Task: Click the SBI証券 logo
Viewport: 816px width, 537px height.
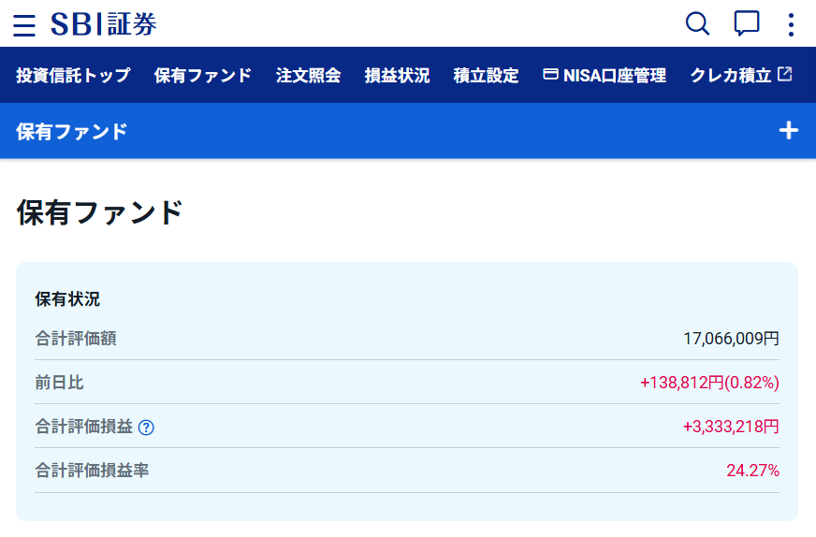Action: click(104, 24)
